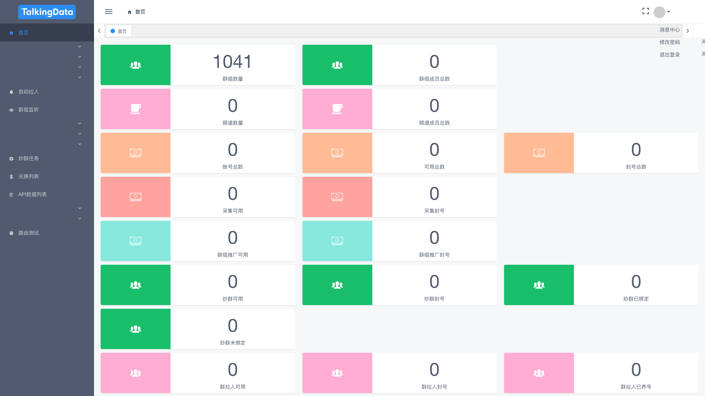
Task: Click the pink cup icon beside 频道数量
Action: [x=135, y=109]
